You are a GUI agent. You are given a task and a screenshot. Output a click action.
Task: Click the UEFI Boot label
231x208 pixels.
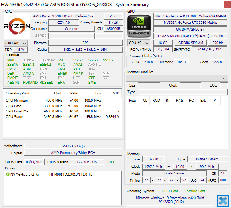click(170, 191)
